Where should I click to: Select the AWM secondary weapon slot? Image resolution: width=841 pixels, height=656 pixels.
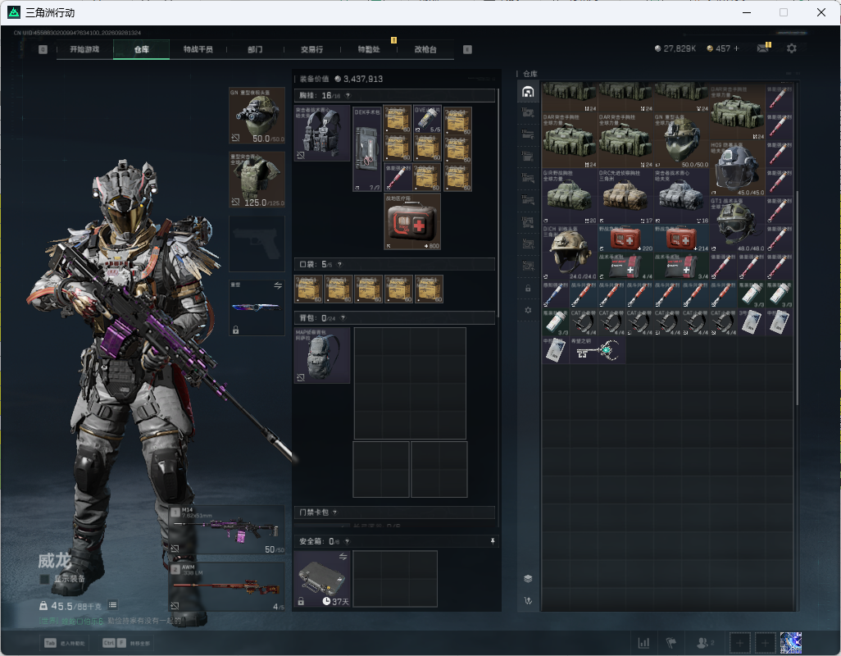227,587
